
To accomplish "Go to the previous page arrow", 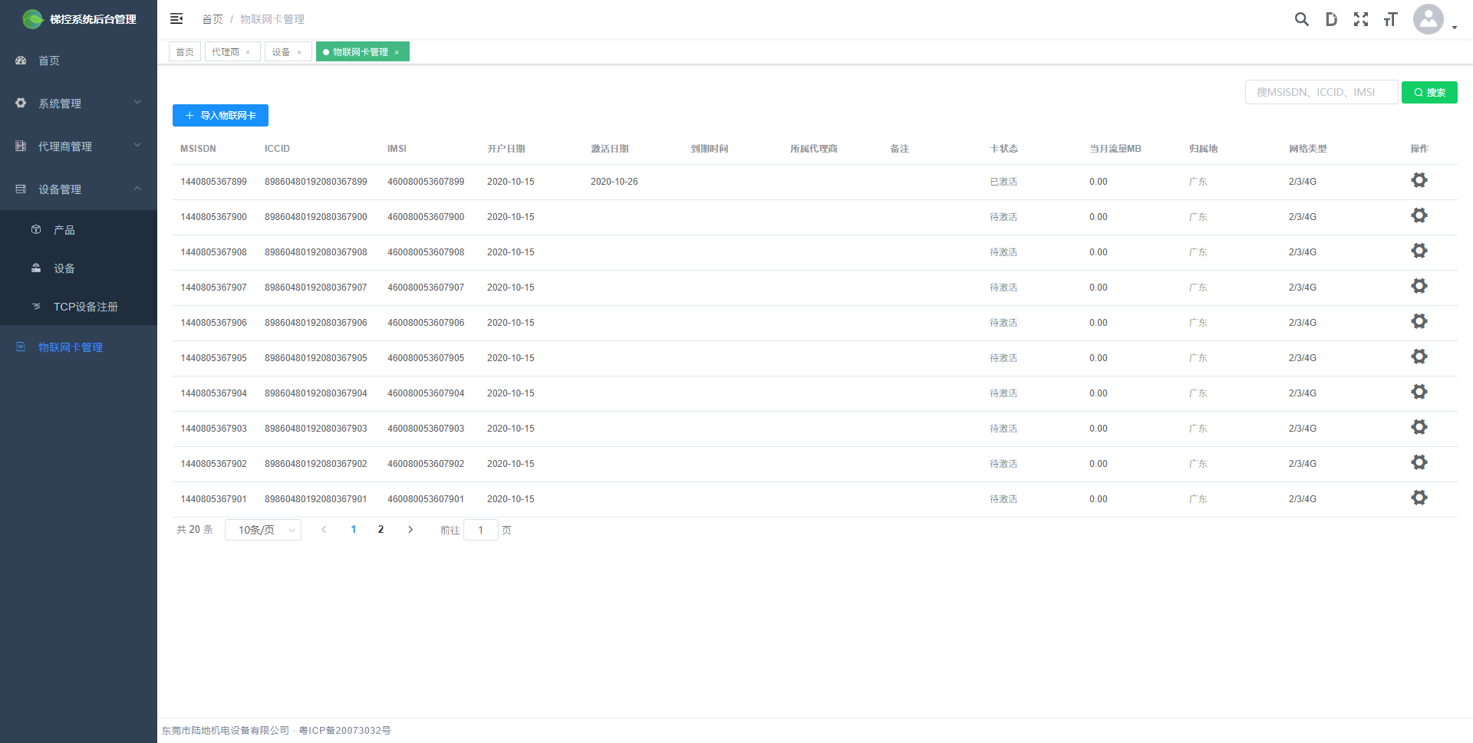I will click(324, 530).
